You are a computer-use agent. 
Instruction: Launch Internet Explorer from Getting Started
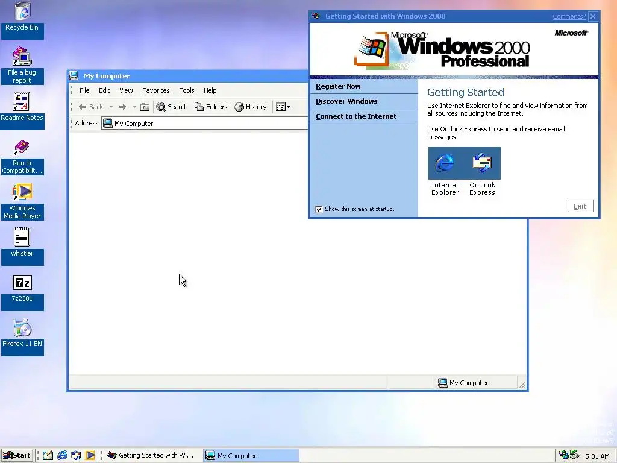pos(445,163)
